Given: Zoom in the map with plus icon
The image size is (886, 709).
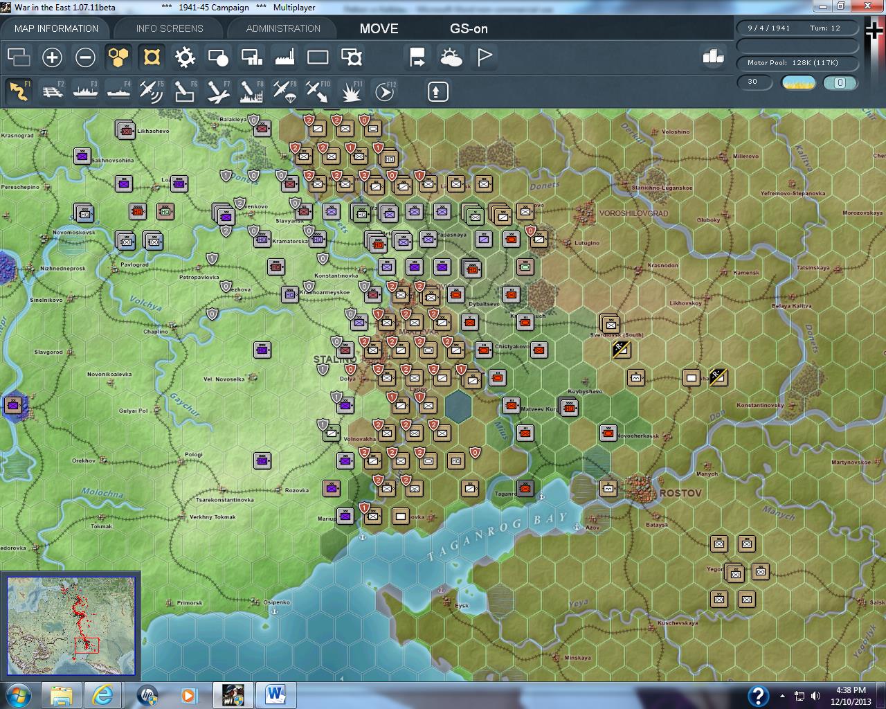Looking at the screenshot, I should [52, 57].
